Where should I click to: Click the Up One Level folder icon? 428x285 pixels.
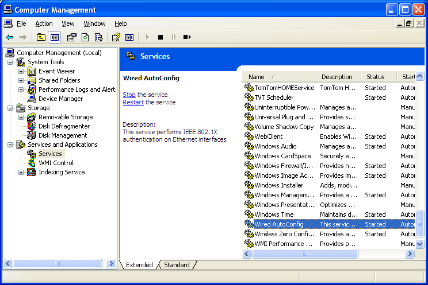(41, 37)
